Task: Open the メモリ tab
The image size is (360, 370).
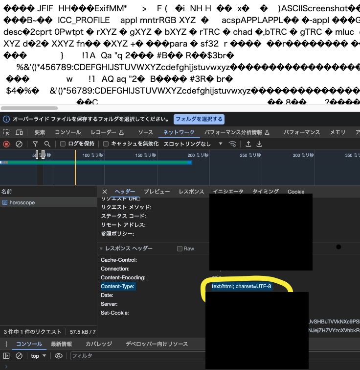Action: [337, 132]
